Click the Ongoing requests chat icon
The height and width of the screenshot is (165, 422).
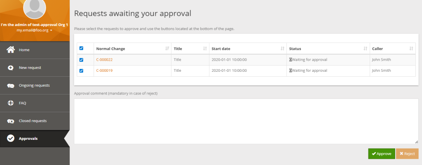pyautogui.click(x=11, y=85)
